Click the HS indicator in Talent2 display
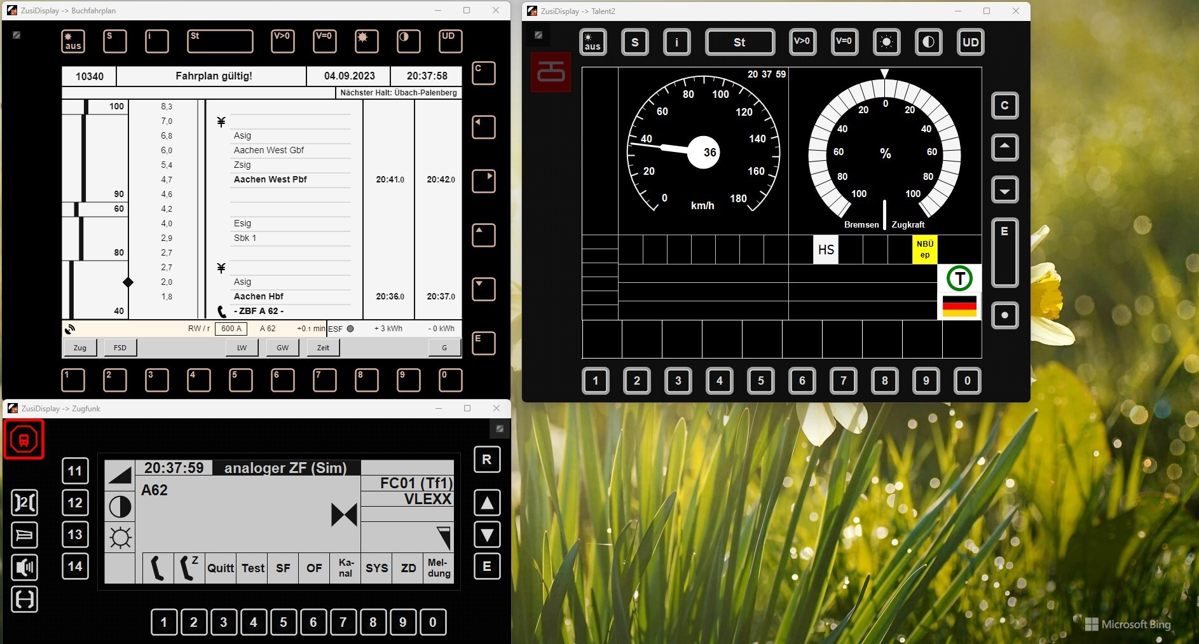 (826, 250)
